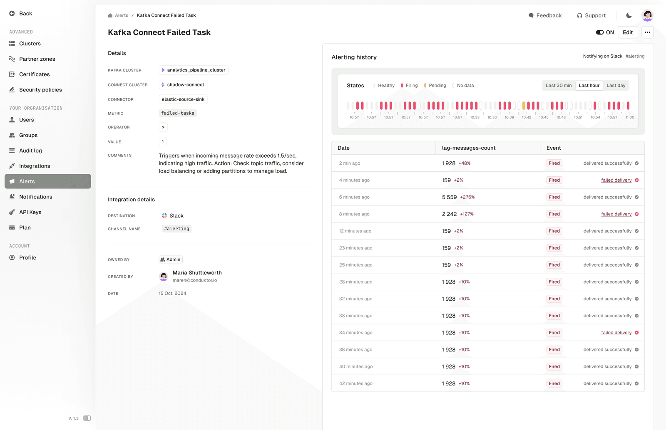Select Partner zones in the sidebar
This screenshot has width=666, height=430.
coord(37,59)
